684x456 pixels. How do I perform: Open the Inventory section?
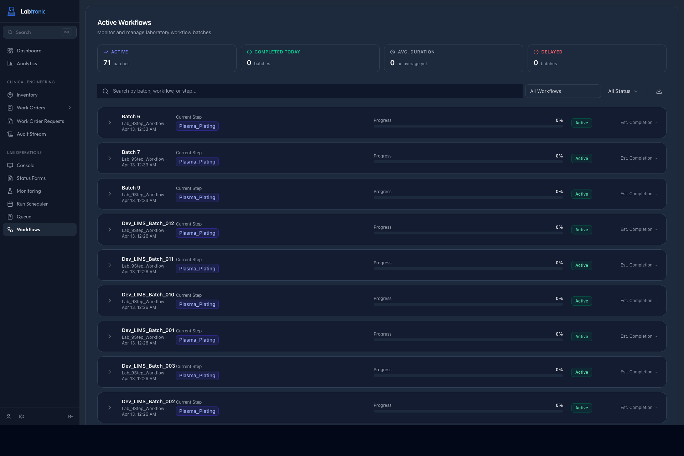(27, 95)
